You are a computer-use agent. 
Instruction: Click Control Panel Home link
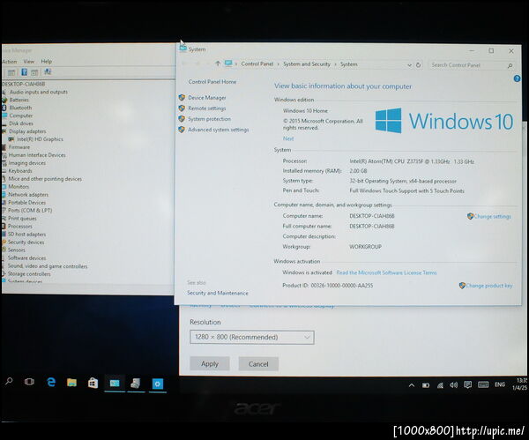(212, 82)
